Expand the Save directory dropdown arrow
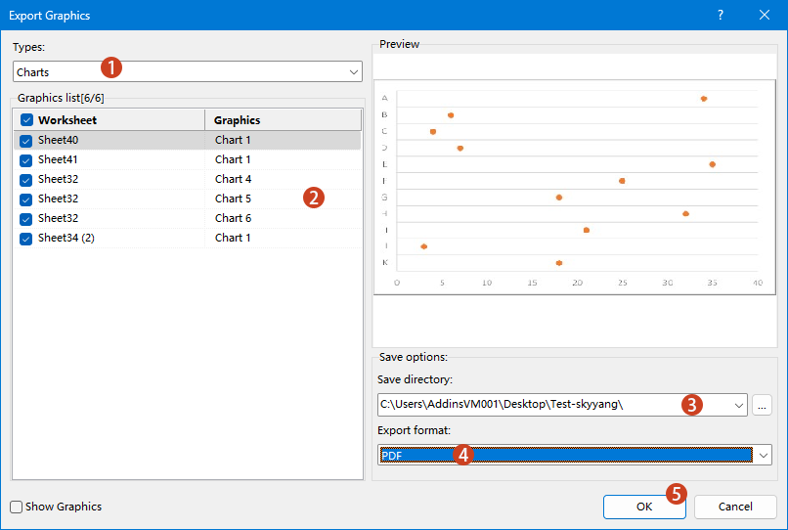Screen dimensions: 788x530 [736, 404]
